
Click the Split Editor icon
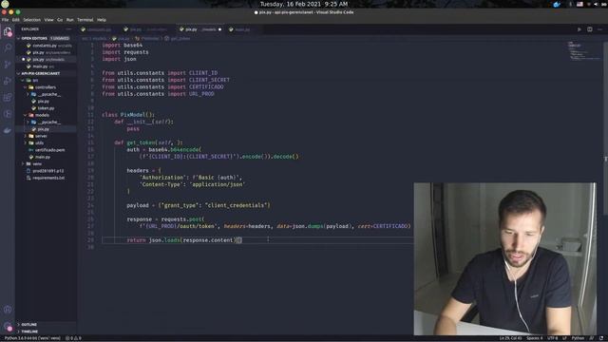coord(589,29)
